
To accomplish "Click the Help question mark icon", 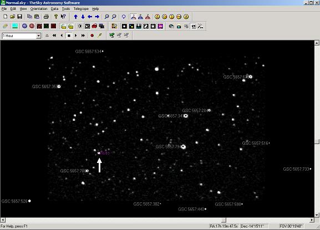I will pos(55,17).
